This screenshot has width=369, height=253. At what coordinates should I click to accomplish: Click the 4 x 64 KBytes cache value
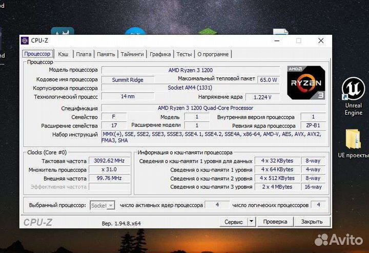tap(277, 170)
